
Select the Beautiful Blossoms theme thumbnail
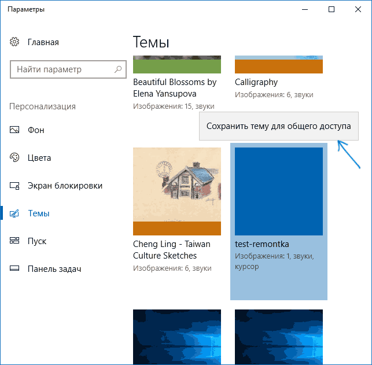[x=177, y=65]
